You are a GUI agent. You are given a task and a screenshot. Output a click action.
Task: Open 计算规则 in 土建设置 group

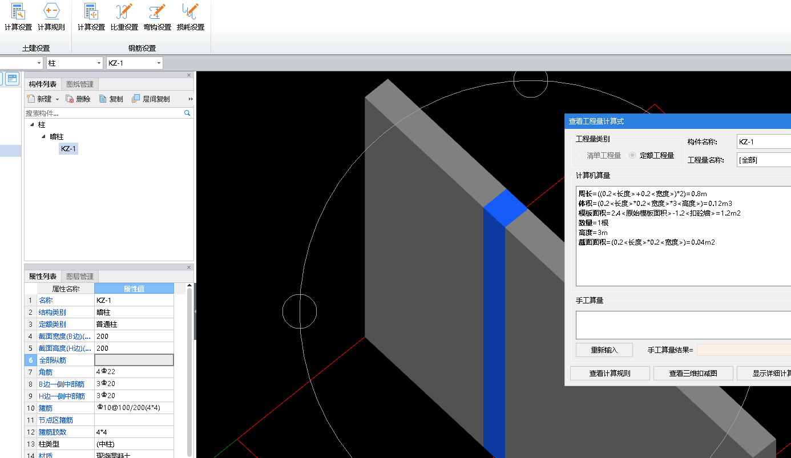(x=51, y=17)
